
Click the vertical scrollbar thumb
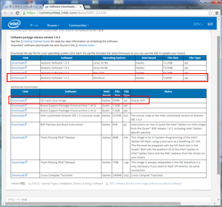point(218,105)
